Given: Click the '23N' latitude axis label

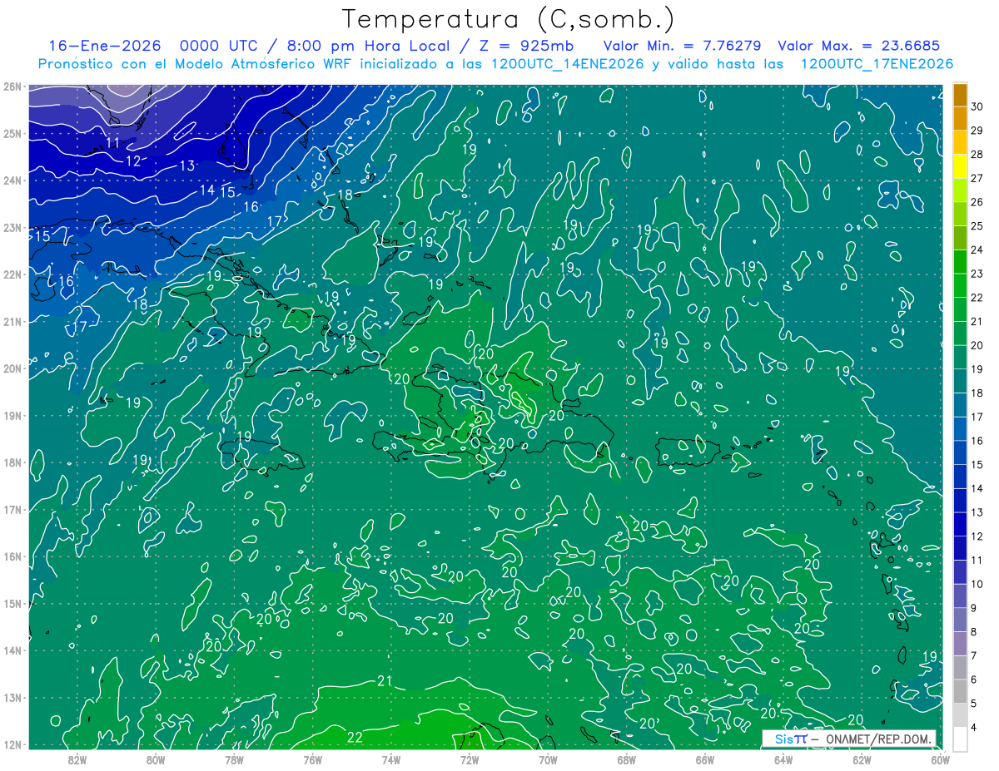Looking at the screenshot, I should [x=12, y=227].
